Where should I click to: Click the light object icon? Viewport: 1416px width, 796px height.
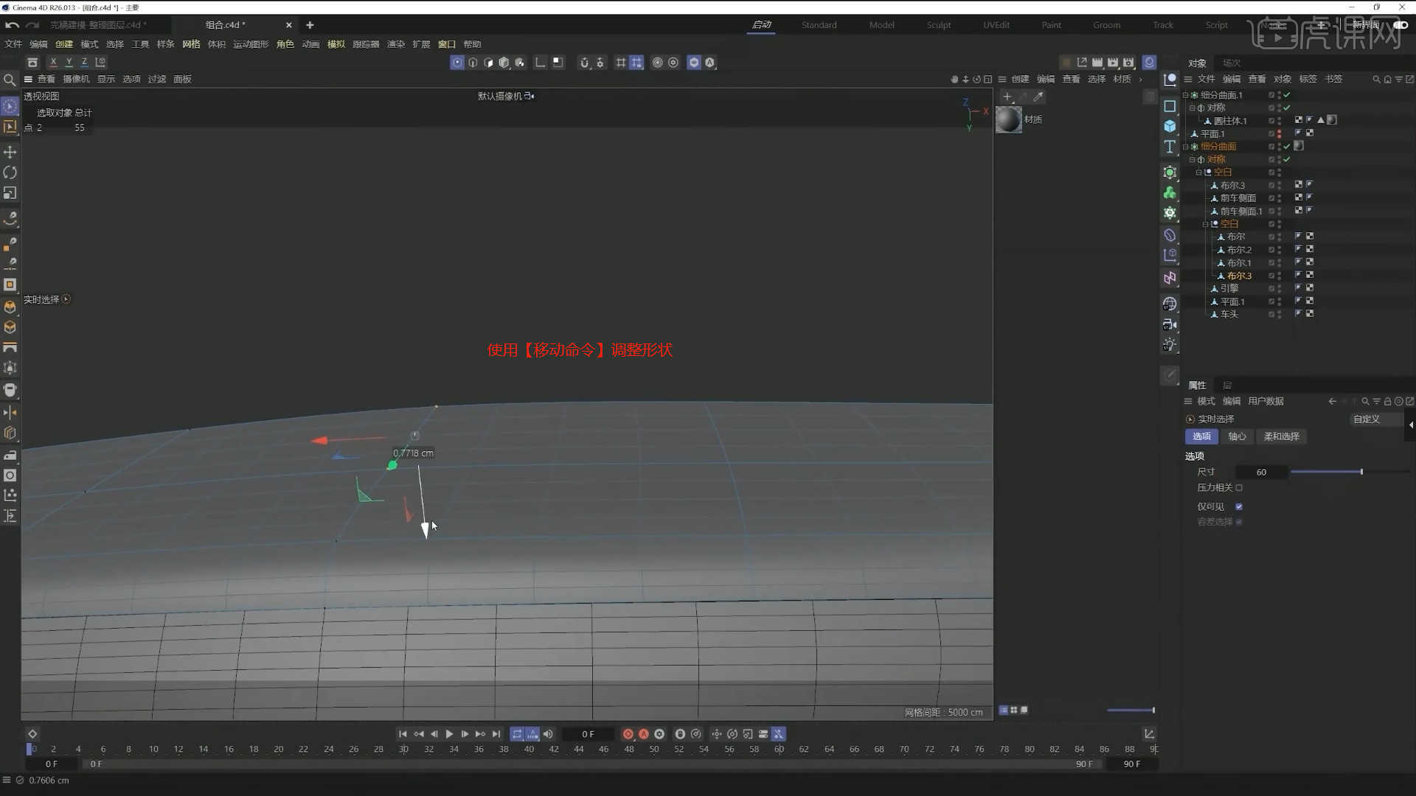pos(1170,344)
